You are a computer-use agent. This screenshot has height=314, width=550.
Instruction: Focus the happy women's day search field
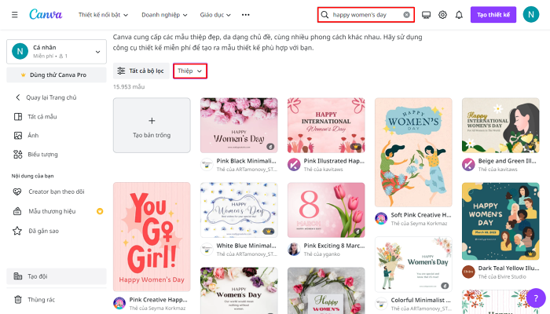pos(365,15)
